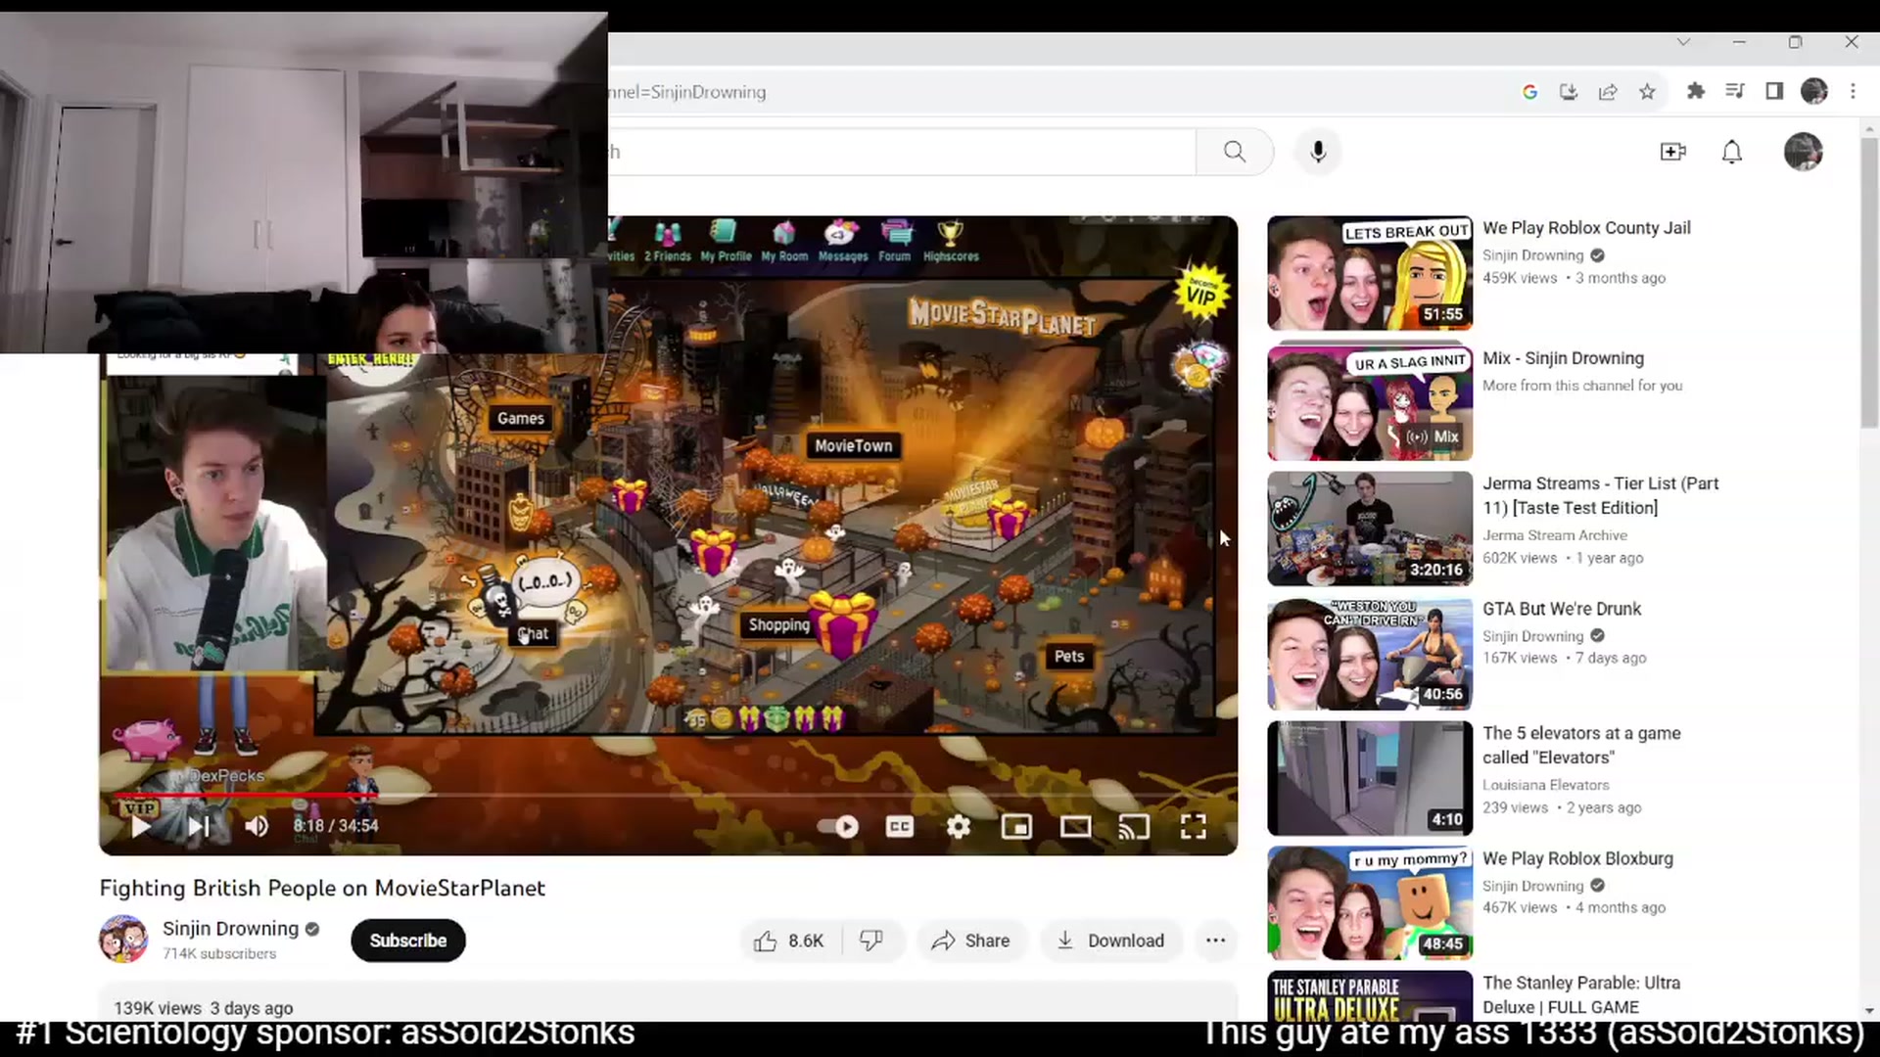Enter fullscreen mode
This screenshot has height=1057, width=1880.
pos(1193,827)
